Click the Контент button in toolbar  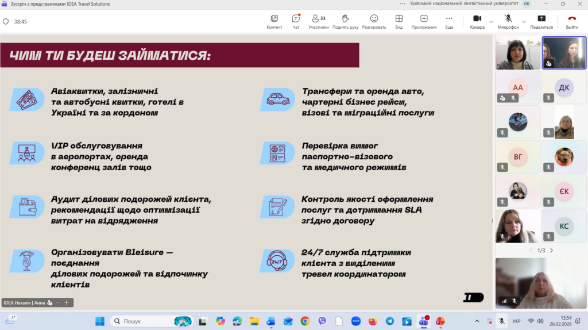point(274,21)
